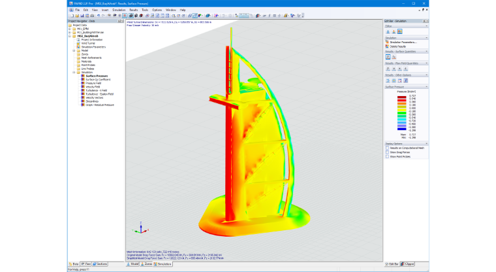Switch to Clipper tab at bottom right
496x272 pixels.
[x=407, y=263]
